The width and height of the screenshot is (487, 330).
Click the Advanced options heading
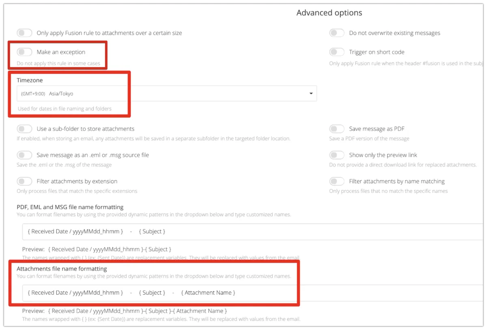coord(329,13)
